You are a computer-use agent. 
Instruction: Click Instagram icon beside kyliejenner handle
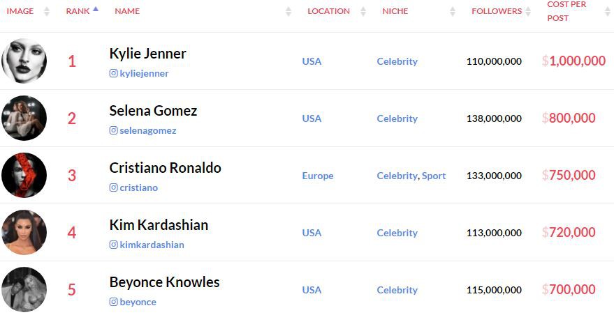pos(114,73)
